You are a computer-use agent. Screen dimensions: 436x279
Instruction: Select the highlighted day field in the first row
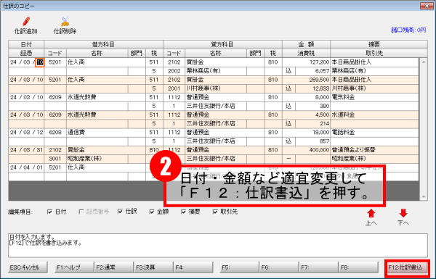tap(40, 62)
